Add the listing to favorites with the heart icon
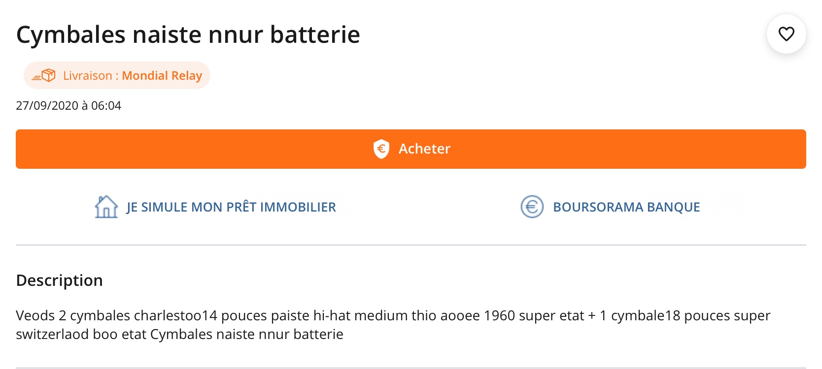The width and height of the screenshot is (822, 369). [x=786, y=34]
